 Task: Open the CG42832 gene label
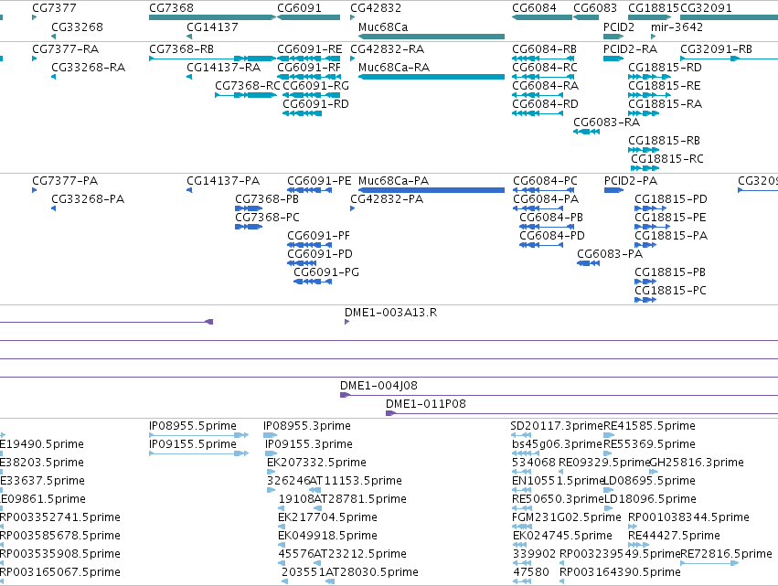(376, 8)
